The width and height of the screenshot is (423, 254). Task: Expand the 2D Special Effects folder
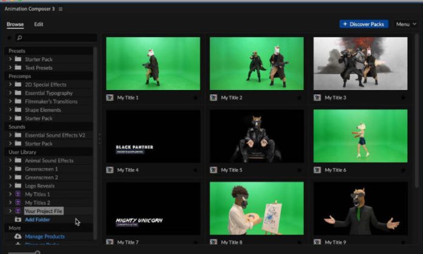coord(10,84)
